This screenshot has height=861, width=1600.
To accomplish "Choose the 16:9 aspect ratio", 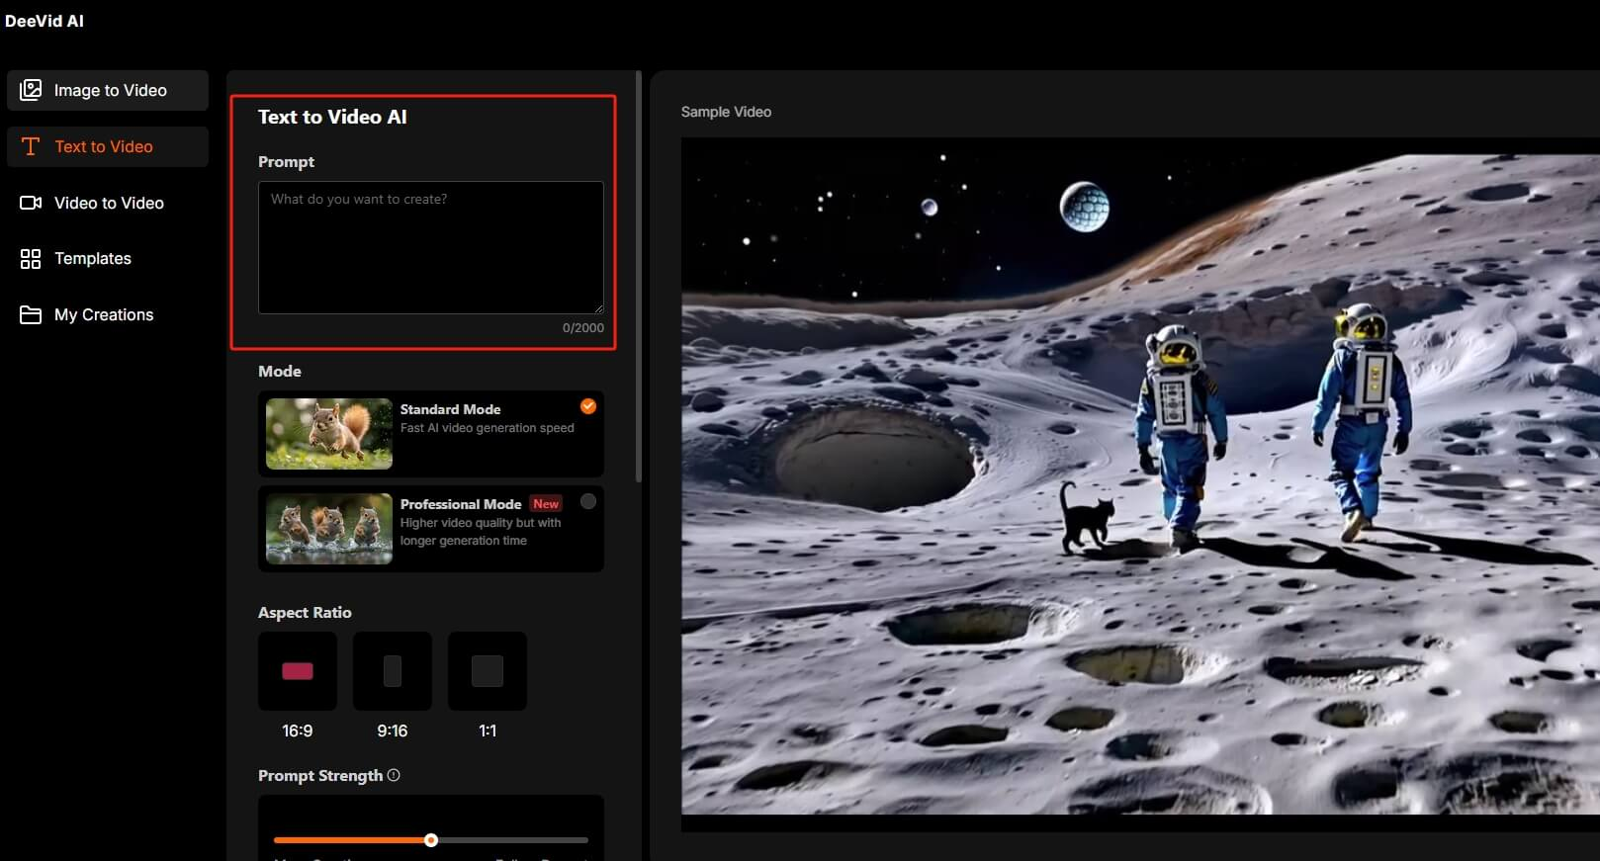I will pos(298,671).
